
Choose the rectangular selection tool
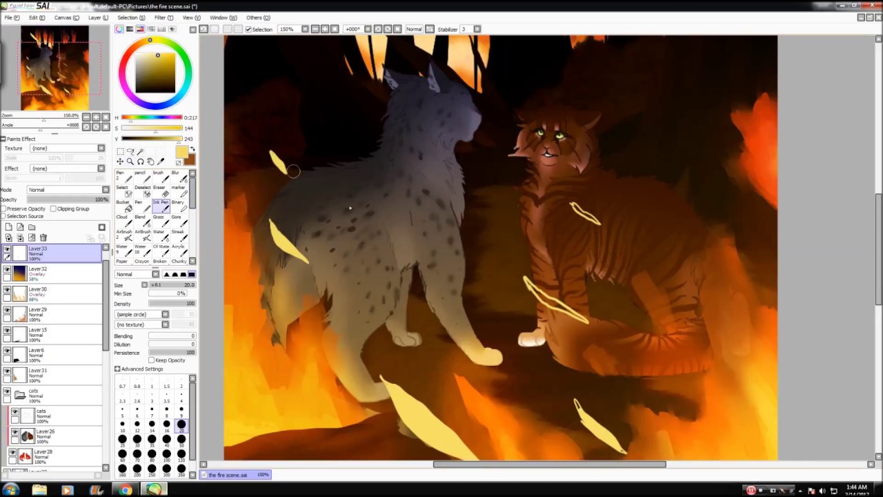(x=120, y=151)
